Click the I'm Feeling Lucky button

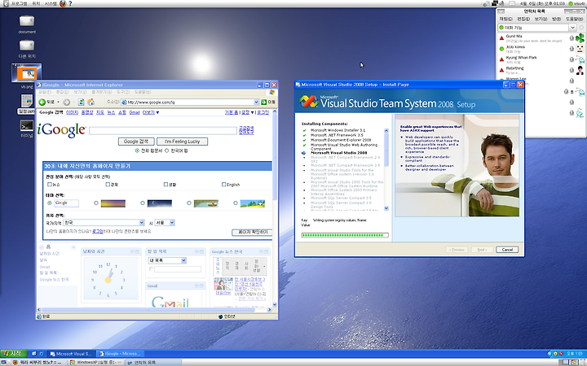tap(182, 142)
